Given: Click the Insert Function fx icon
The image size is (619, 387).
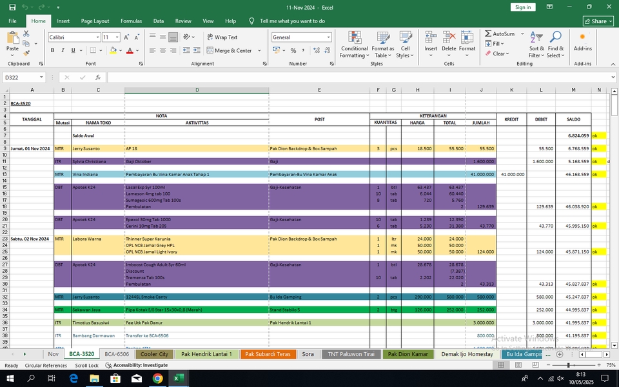Looking at the screenshot, I should tap(98, 77).
